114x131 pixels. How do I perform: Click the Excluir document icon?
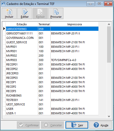point(40,12)
